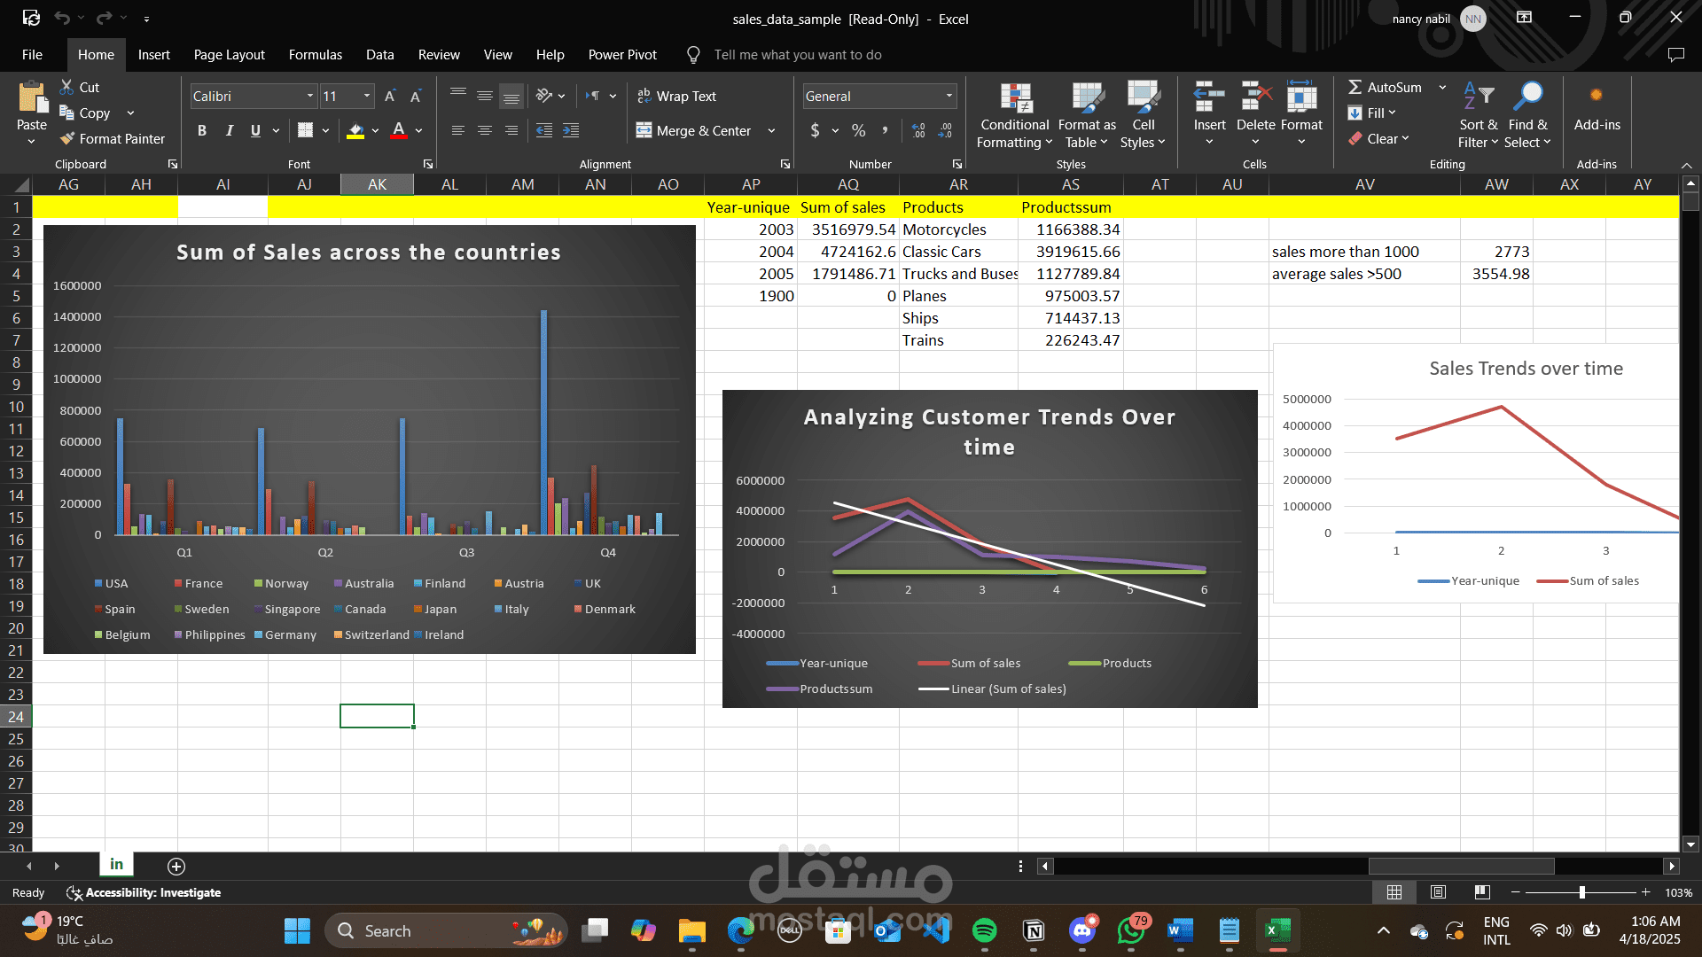The height and width of the screenshot is (957, 1702).
Task: Click the Cut scissors icon
Action: [x=66, y=87]
